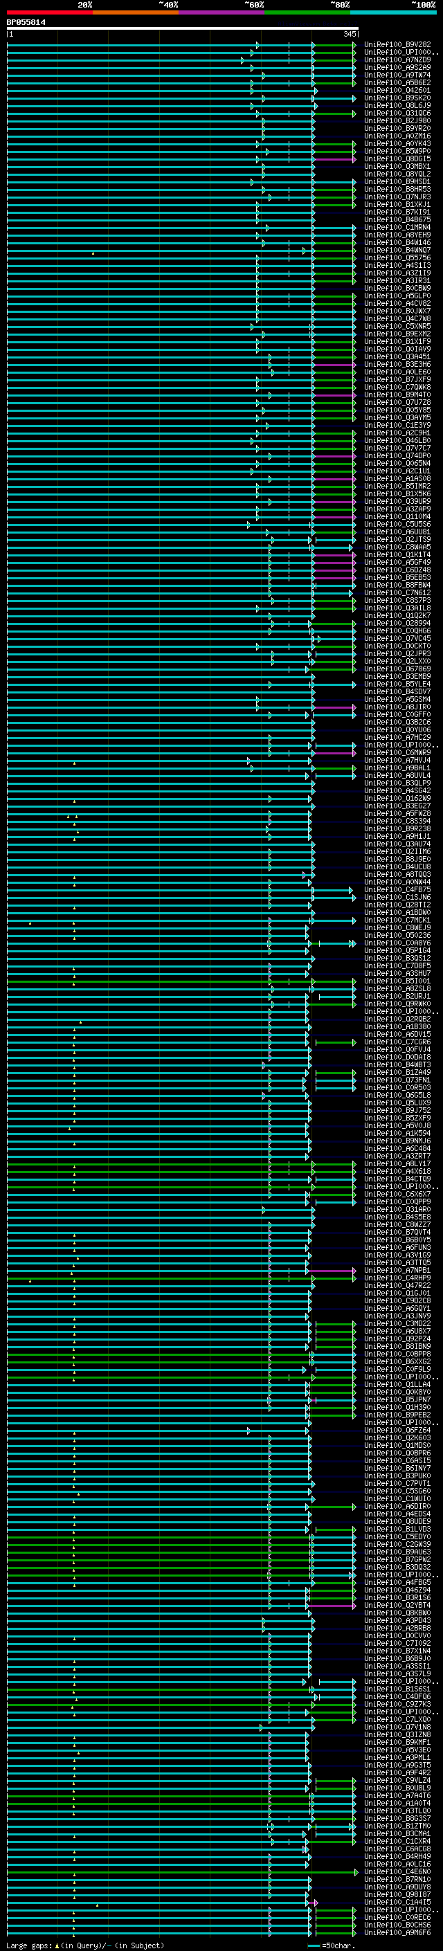Select row label UniRef100_O28994
Viewport: 443px width, 1951px height.
point(397,624)
